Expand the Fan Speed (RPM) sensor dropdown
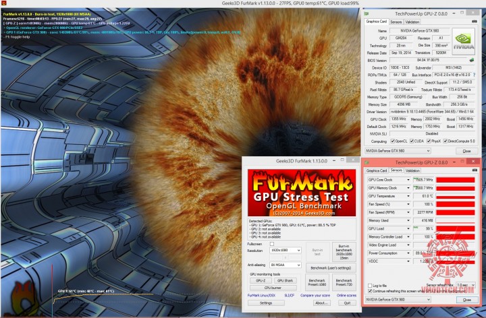Viewport: 486px width, 318px height. click(408, 212)
